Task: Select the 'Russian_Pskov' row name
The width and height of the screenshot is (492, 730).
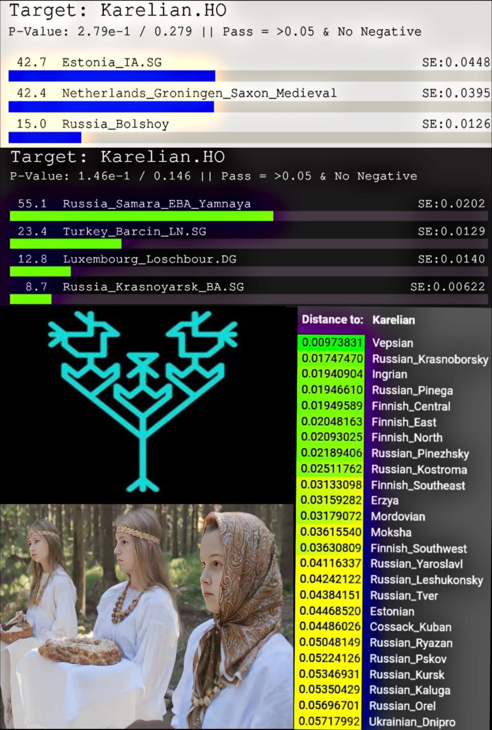Action: (x=408, y=659)
